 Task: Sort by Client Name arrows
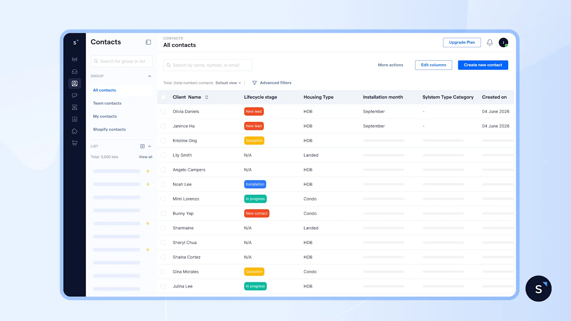tap(207, 97)
